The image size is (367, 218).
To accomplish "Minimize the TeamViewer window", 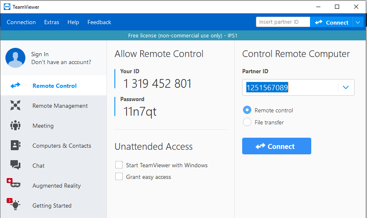I will tap(318, 7).
